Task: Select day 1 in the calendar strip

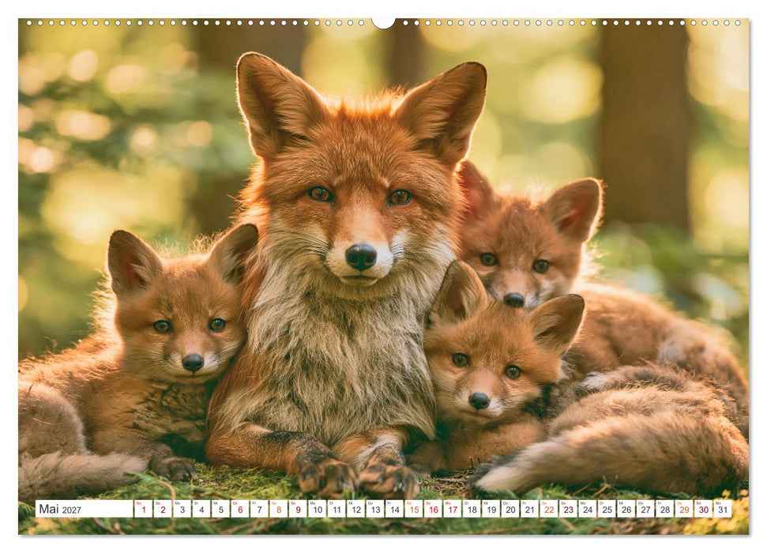Action: [x=143, y=509]
